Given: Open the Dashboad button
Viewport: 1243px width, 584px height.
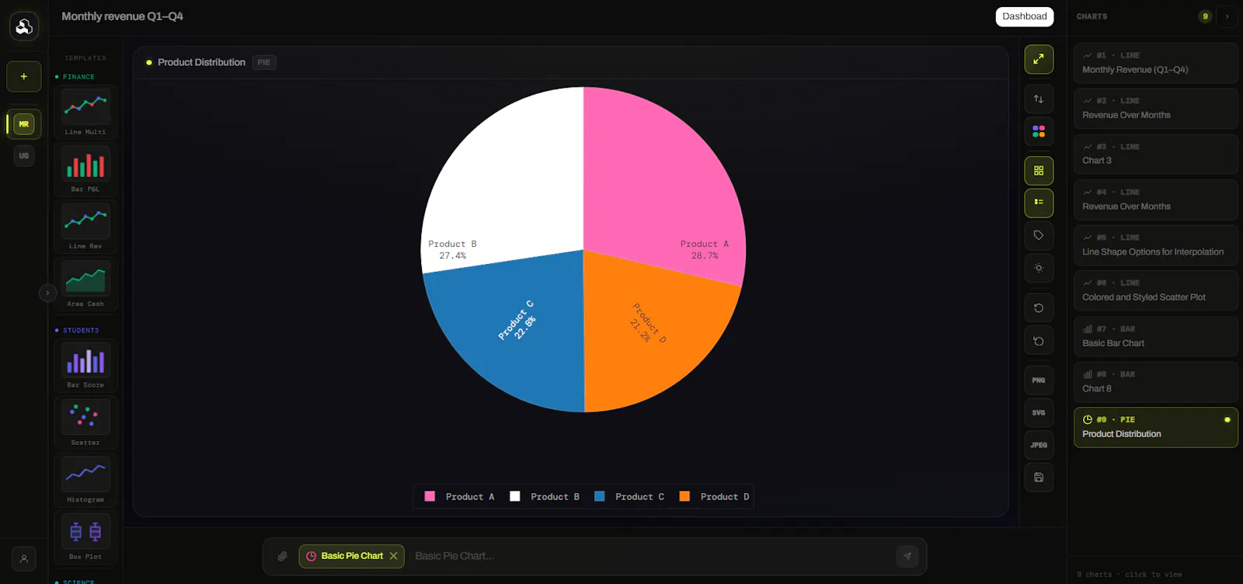Looking at the screenshot, I should [1025, 16].
